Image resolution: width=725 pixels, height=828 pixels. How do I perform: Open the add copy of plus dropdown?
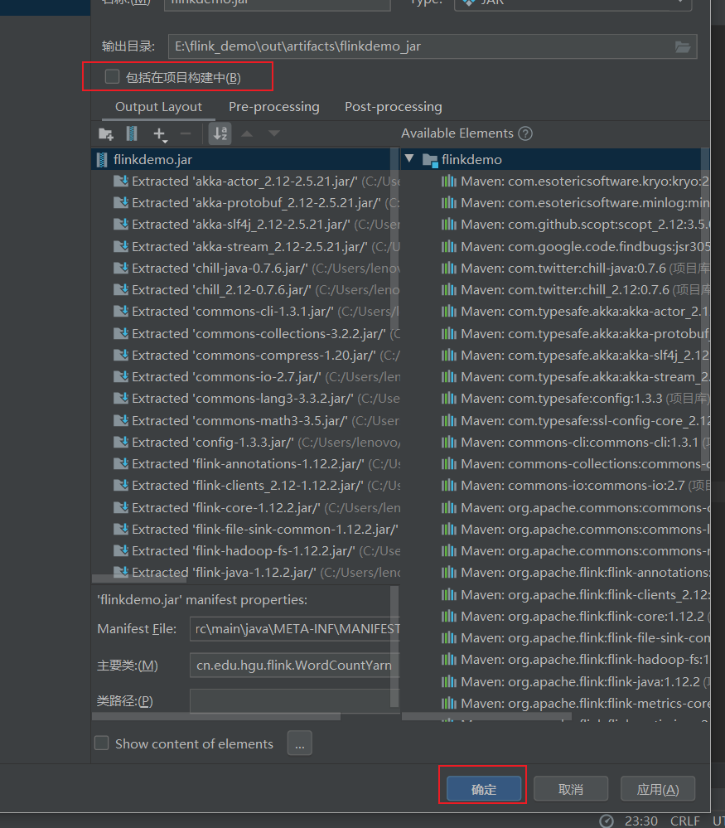(160, 134)
